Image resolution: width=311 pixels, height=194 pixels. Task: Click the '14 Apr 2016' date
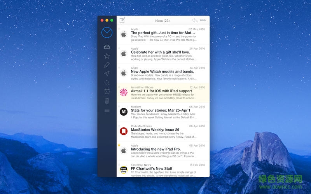197,68
